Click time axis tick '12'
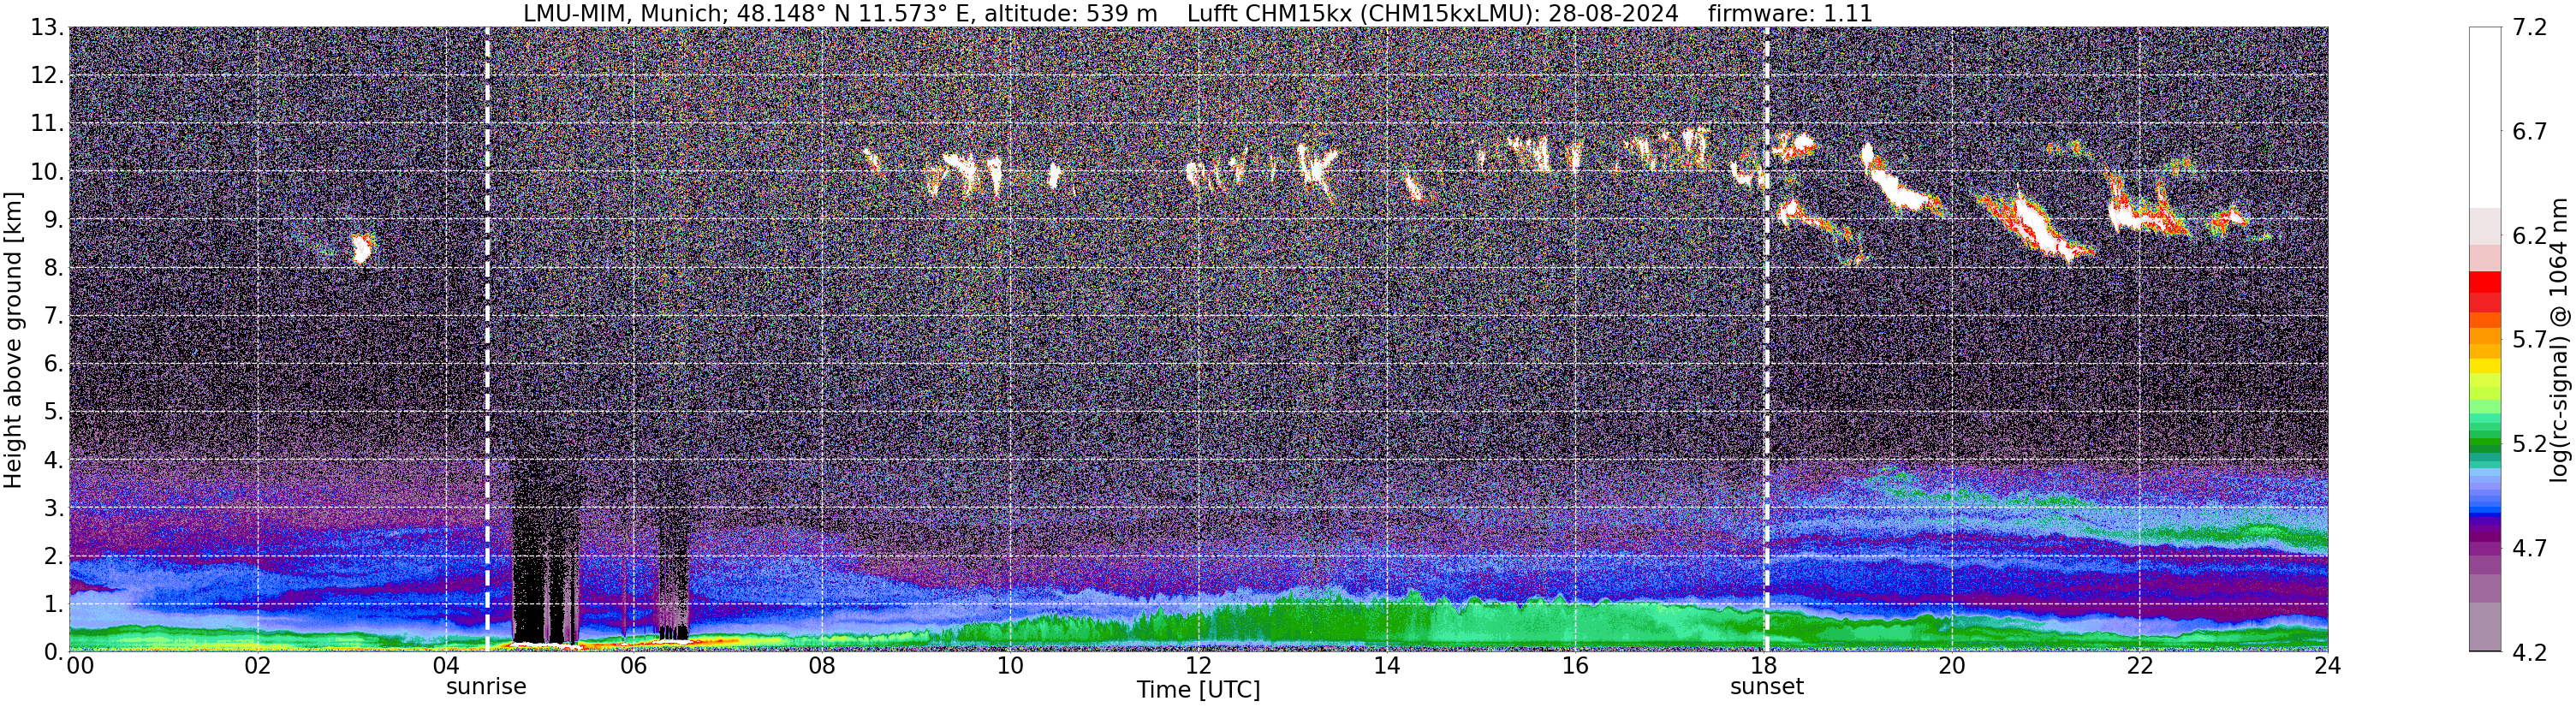The image size is (2576, 707). click(x=1198, y=666)
